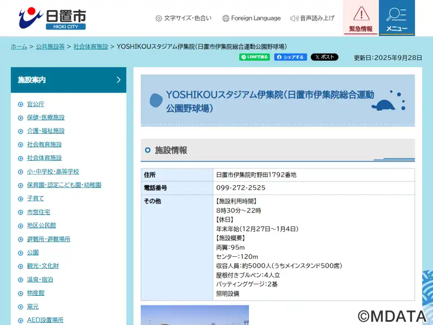Open the emergency information warning icon
The image size is (433, 325).
coord(361,17)
